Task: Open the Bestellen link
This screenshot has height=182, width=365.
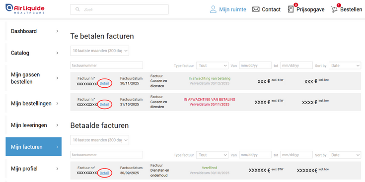Action: click(351, 9)
